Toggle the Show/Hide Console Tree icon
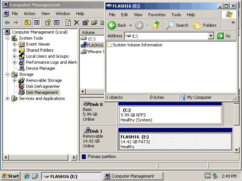Viewport: 242px width, 181px height. pyautogui.click(x=37, y=23)
